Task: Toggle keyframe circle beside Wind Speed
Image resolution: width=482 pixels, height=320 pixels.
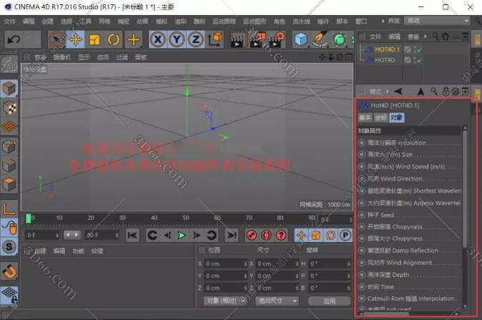Action: 362,167
